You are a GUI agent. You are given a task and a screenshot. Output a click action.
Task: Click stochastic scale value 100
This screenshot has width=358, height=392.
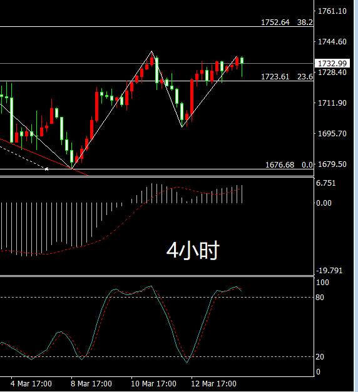[322, 283]
